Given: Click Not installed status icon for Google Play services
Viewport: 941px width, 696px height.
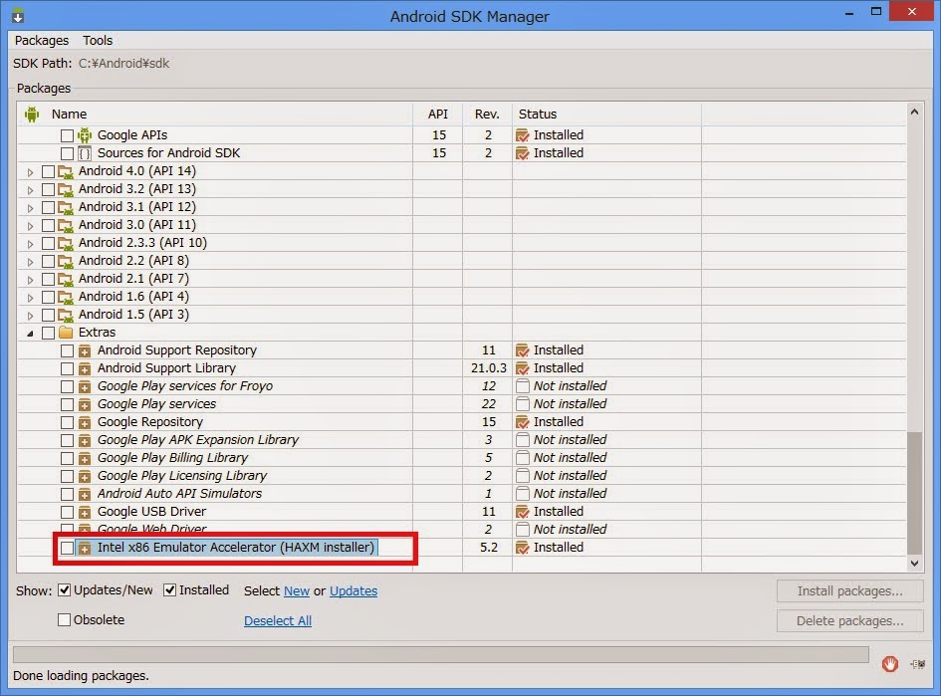Looking at the screenshot, I should tap(522, 404).
